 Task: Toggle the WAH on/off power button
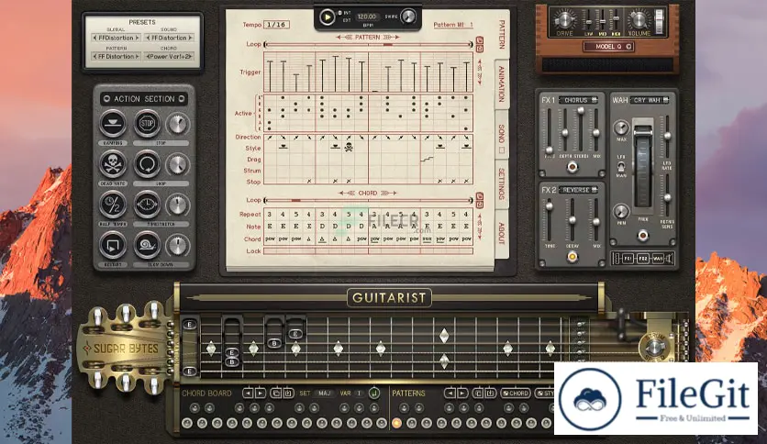[643, 236]
